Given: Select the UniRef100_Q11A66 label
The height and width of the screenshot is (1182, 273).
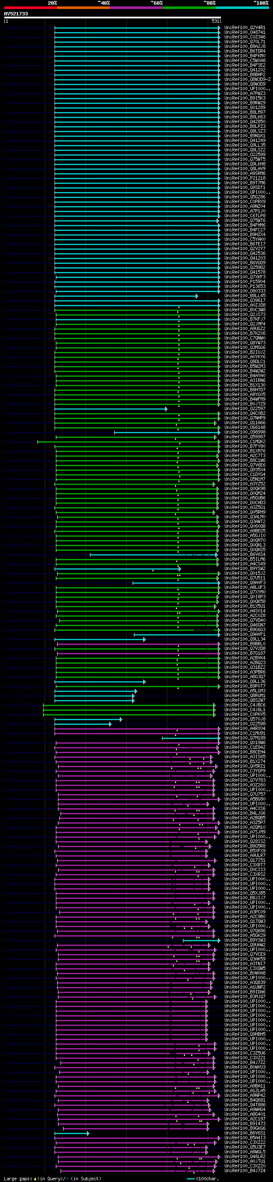Looking at the screenshot, I should (244, 423).
